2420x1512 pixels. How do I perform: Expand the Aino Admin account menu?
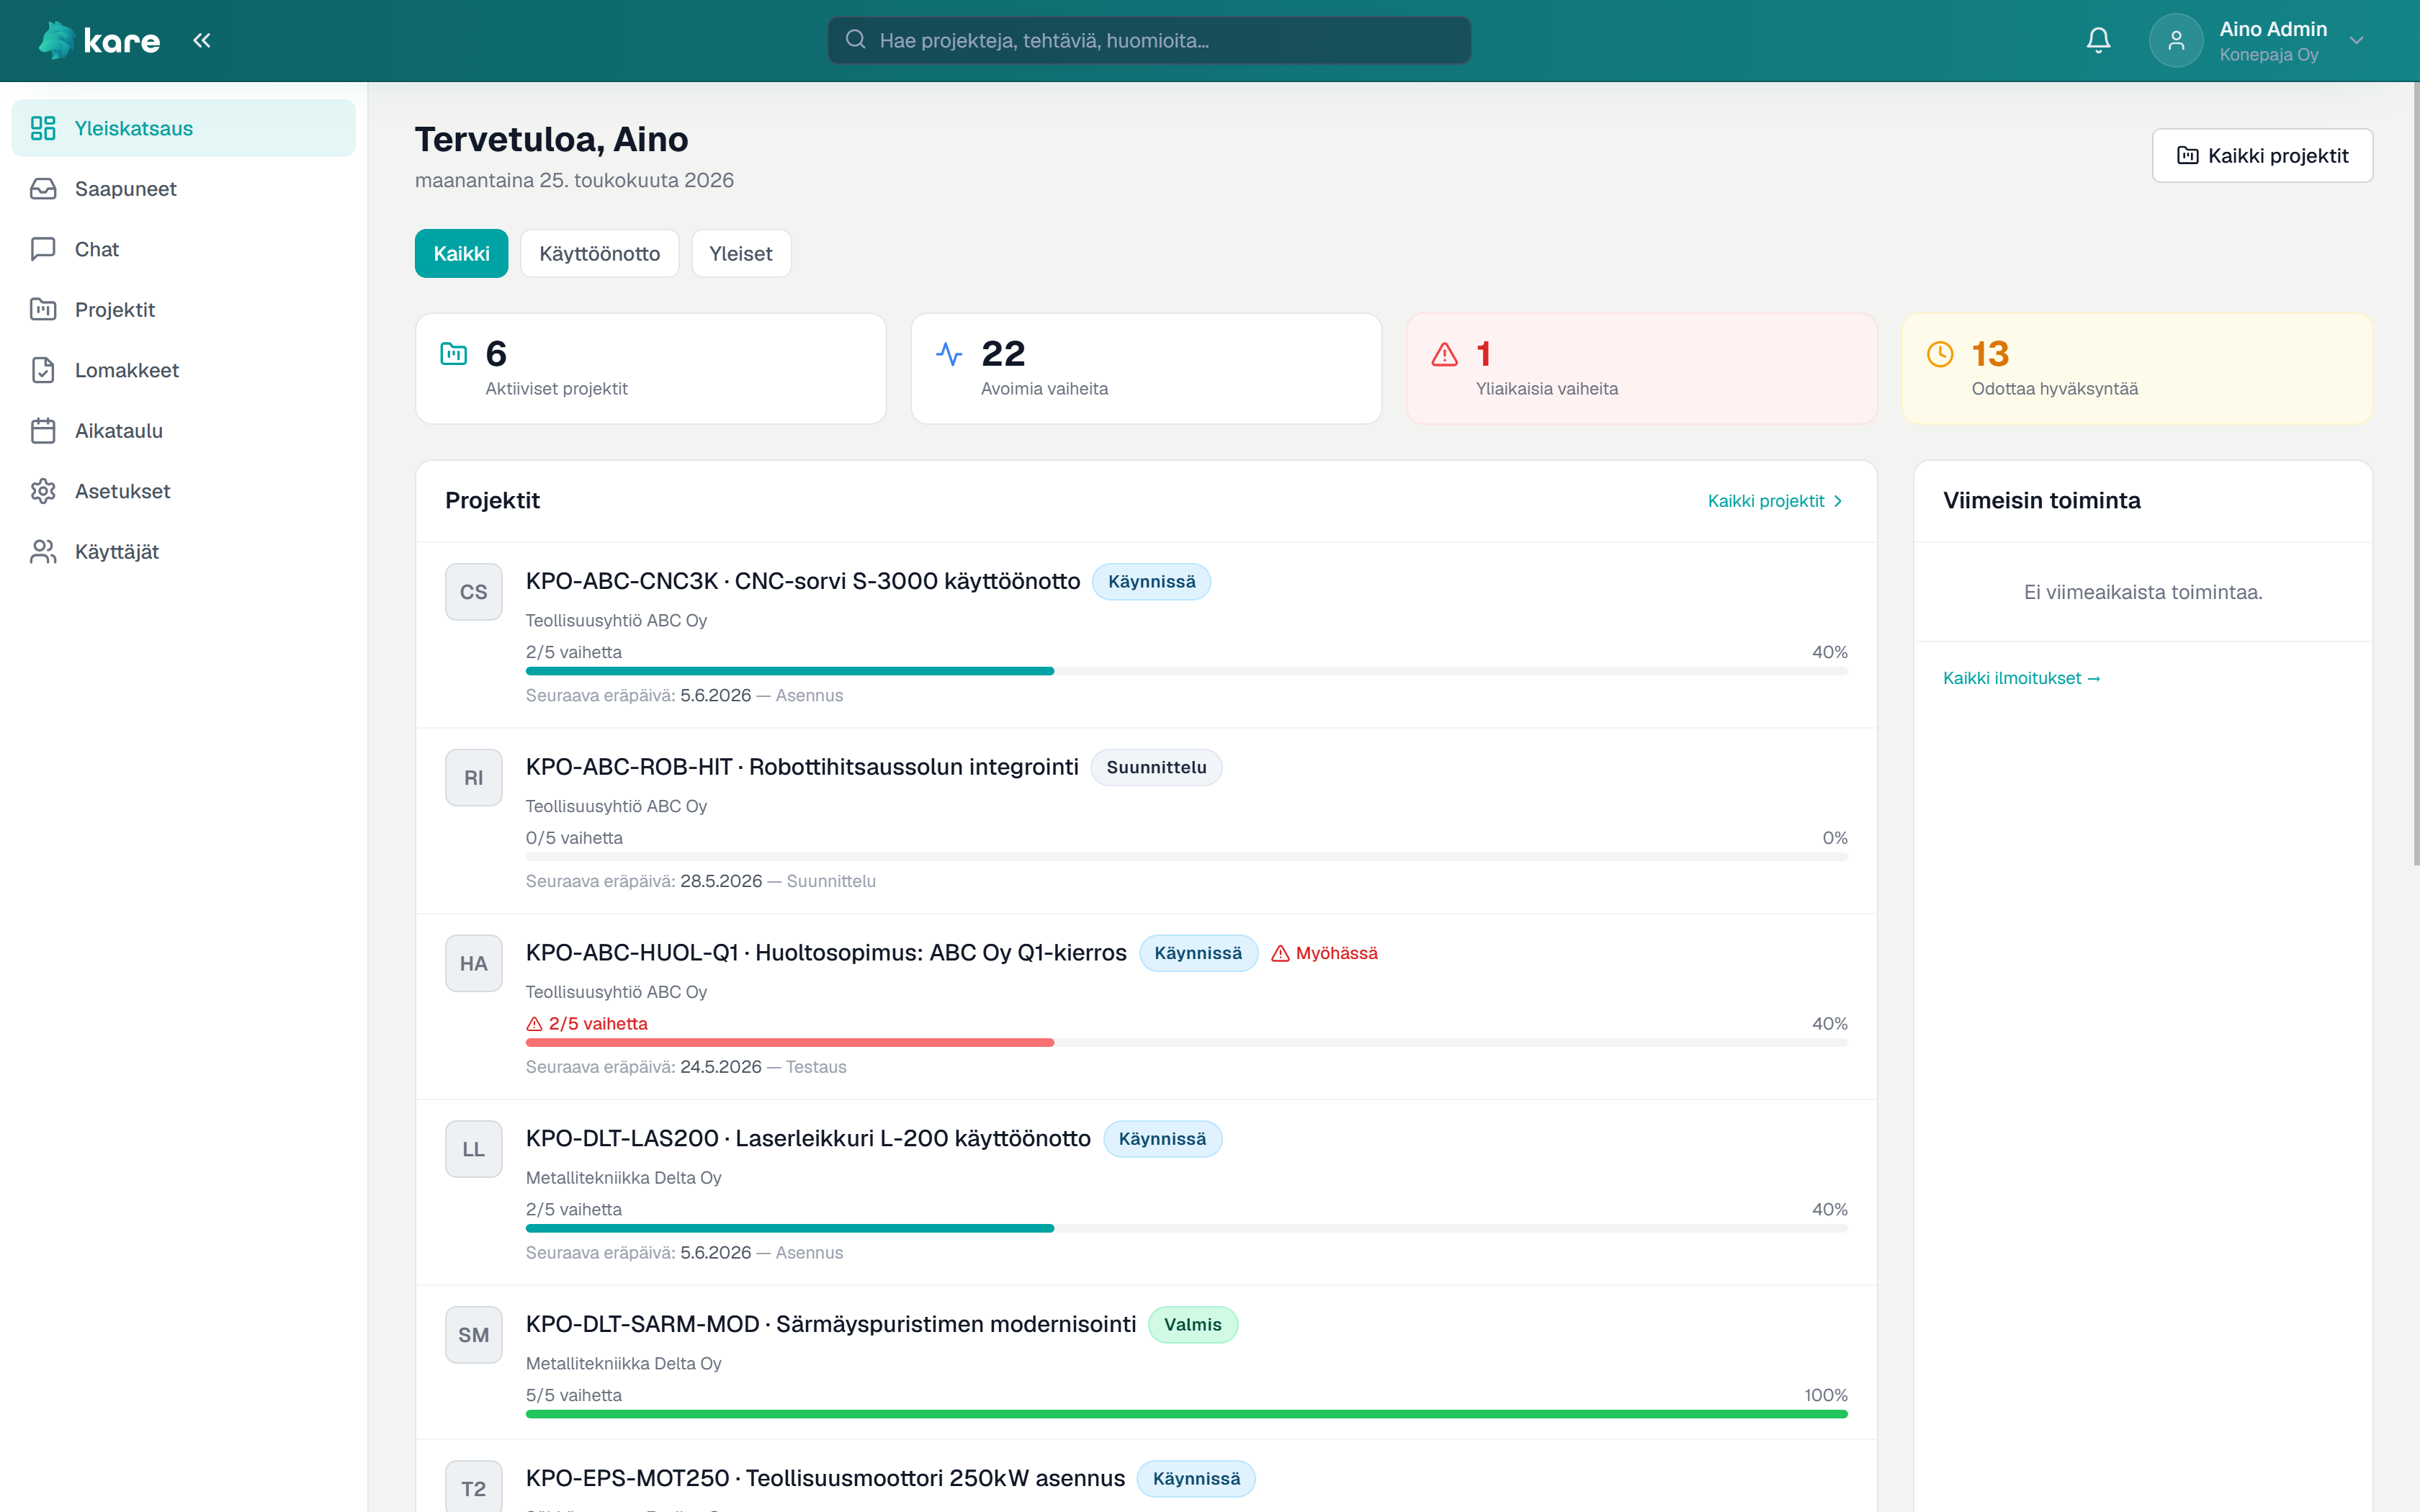(x=2357, y=41)
